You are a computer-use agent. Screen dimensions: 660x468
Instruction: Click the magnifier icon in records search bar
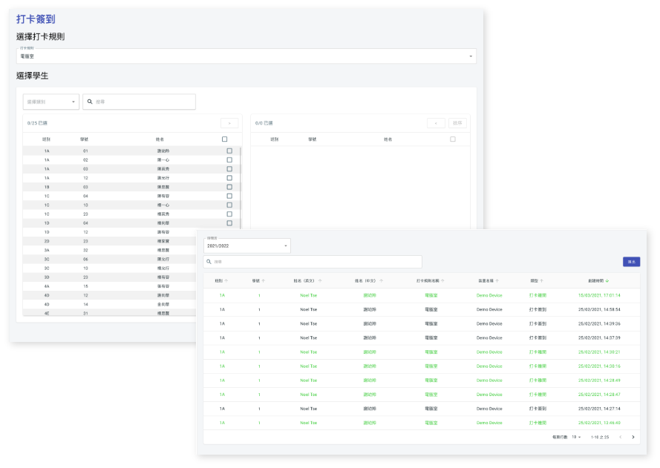pyautogui.click(x=209, y=262)
